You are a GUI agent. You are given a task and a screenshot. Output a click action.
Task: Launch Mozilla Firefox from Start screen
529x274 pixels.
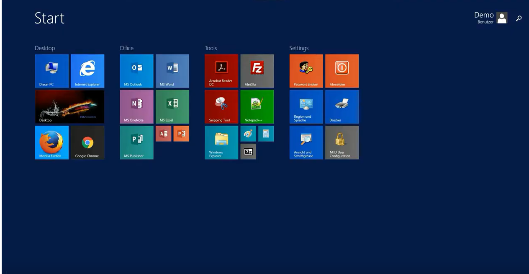(x=51, y=142)
